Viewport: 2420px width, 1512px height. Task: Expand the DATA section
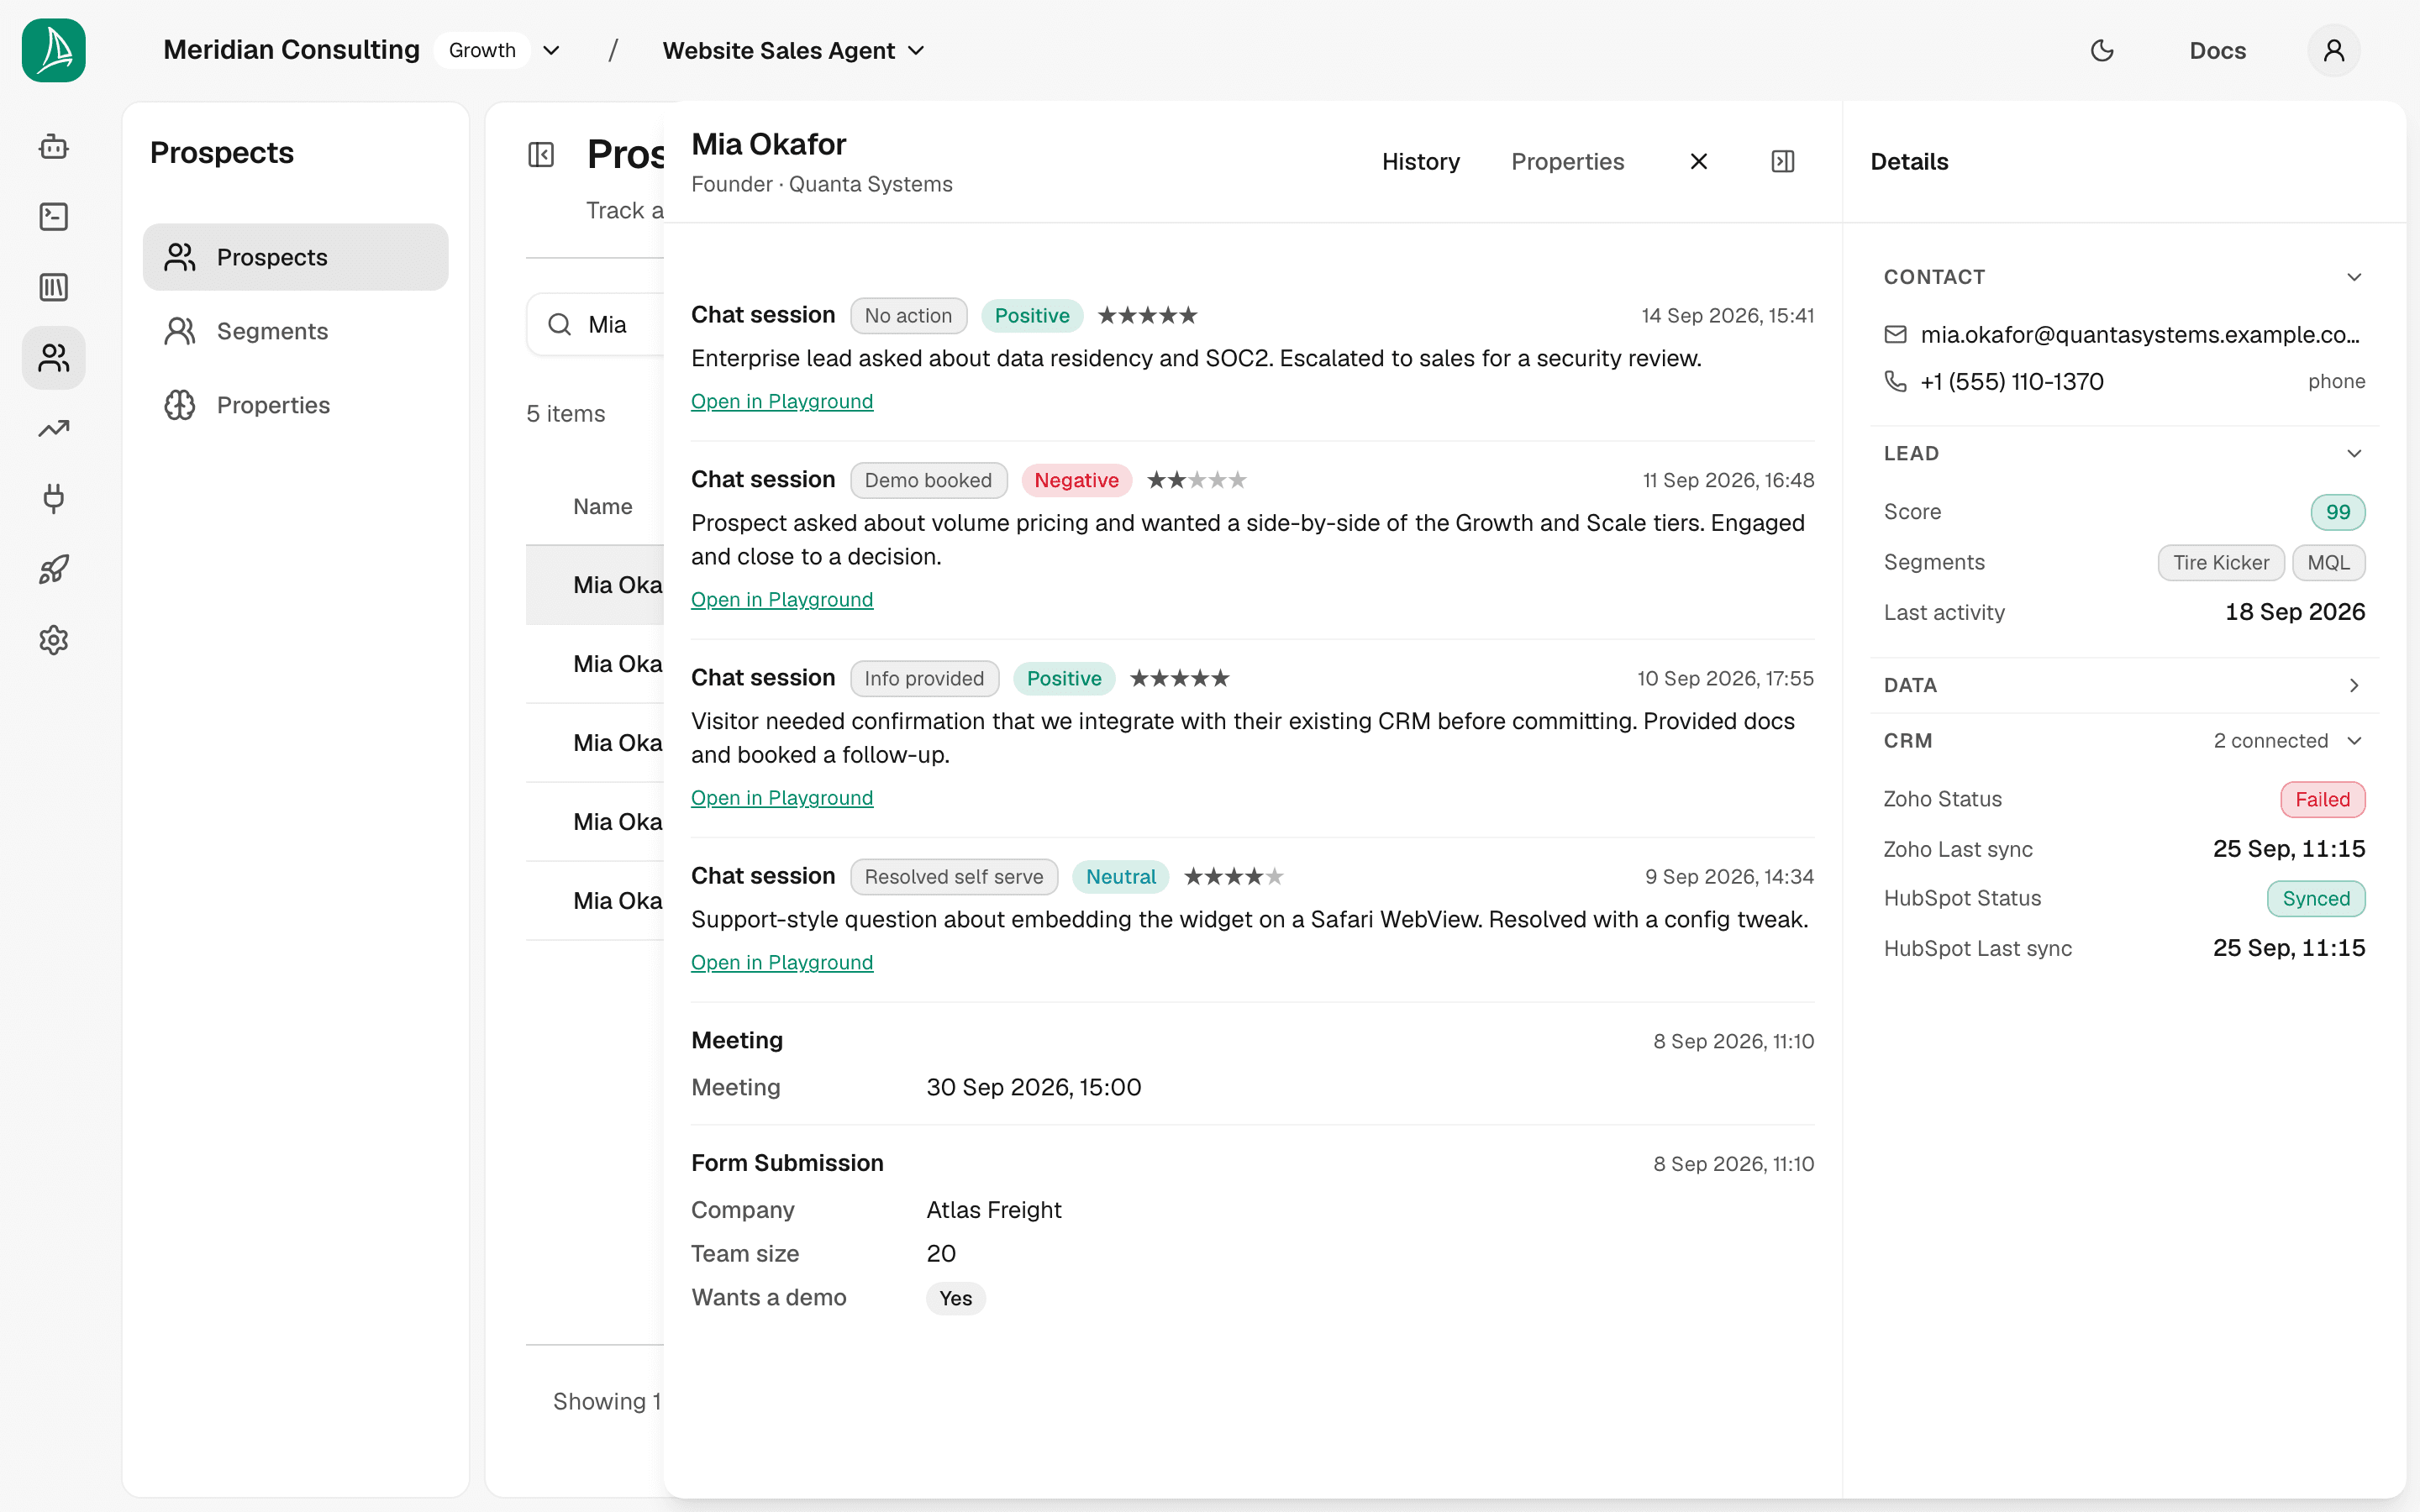tap(2353, 685)
